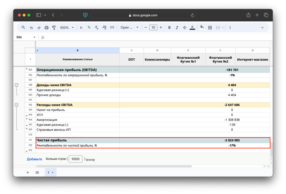Click the undo arrow icon
This screenshot has height=194, width=286.
click(x=31, y=27)
